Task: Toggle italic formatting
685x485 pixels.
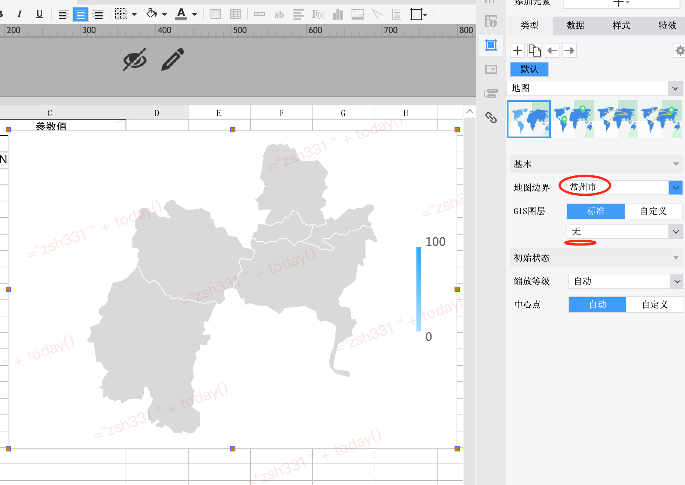Action: (19, 14)
